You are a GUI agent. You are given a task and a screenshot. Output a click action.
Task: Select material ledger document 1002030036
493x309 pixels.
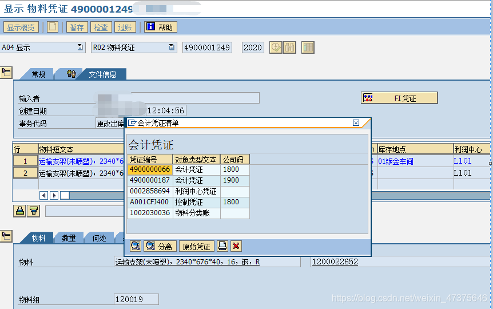tap(150, 213)
